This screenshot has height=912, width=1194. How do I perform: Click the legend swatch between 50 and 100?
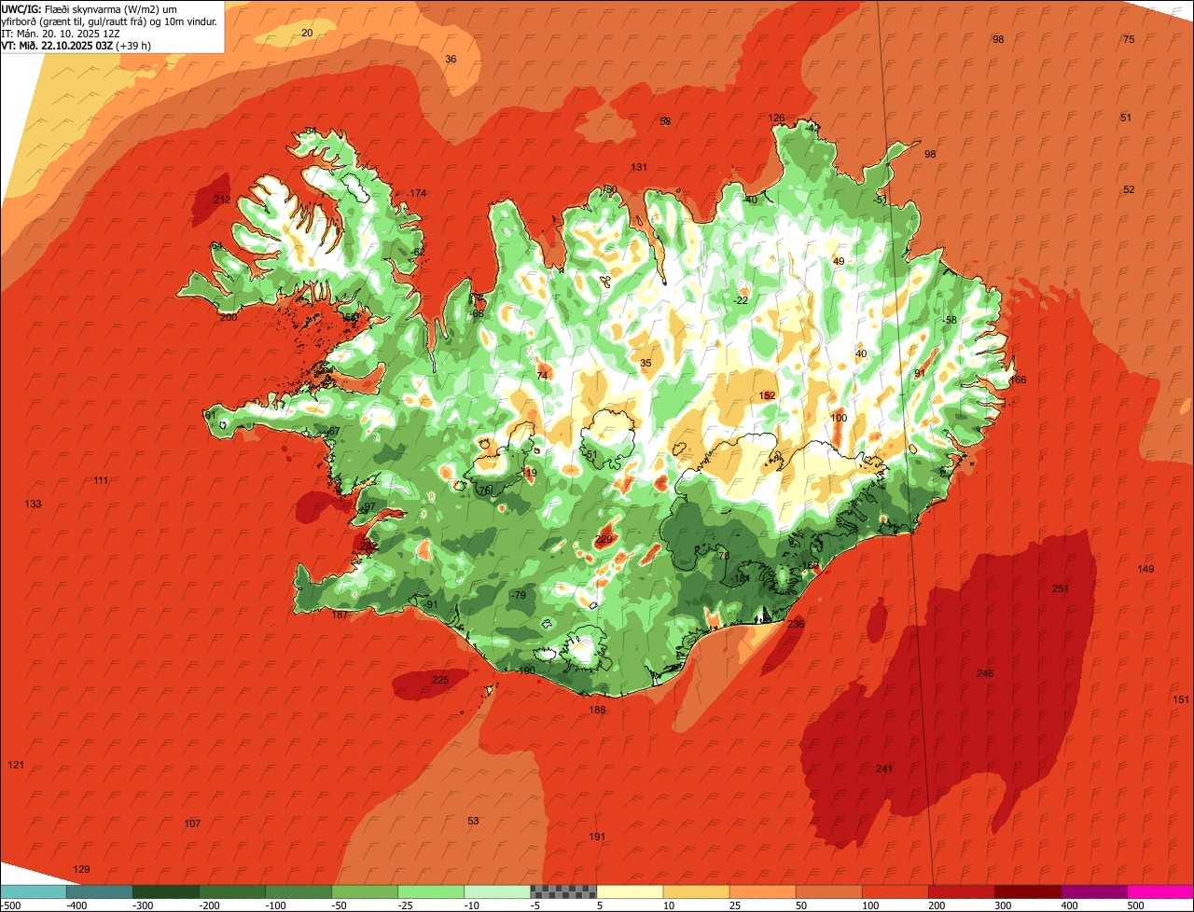click(x=827, y=891)
